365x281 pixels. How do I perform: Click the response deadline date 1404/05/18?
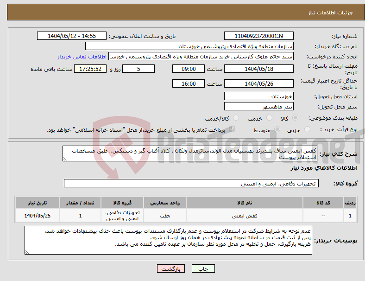[258, 69]
